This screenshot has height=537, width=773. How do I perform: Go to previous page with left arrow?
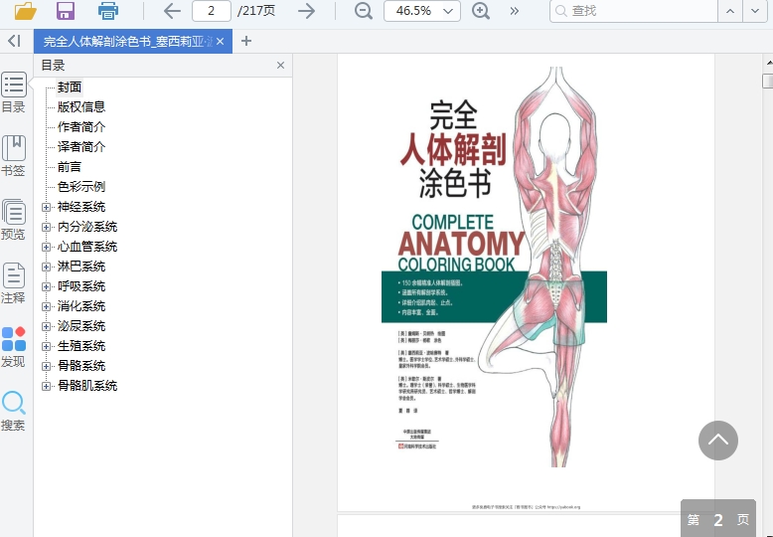click(172, 11)
